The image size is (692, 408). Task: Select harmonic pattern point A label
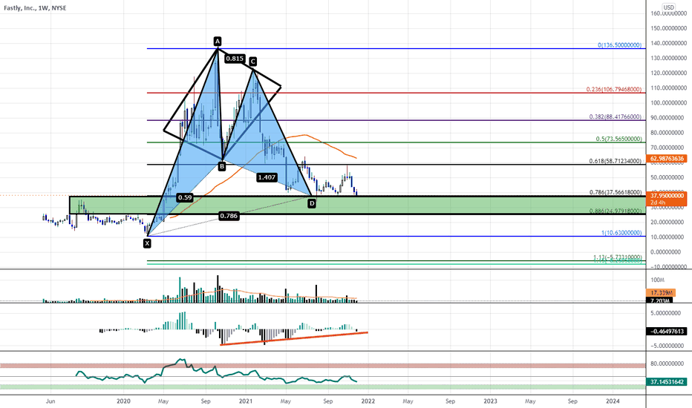pos(217,42)
